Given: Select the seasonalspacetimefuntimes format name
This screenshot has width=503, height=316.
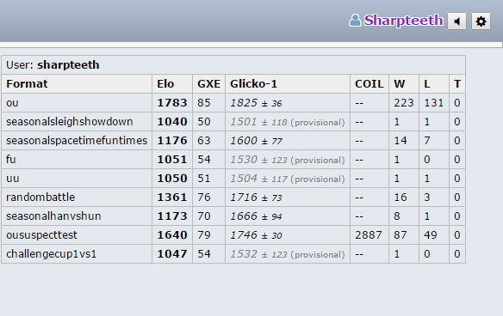Looking at the screenshot, I should click(x=77, y=141).
